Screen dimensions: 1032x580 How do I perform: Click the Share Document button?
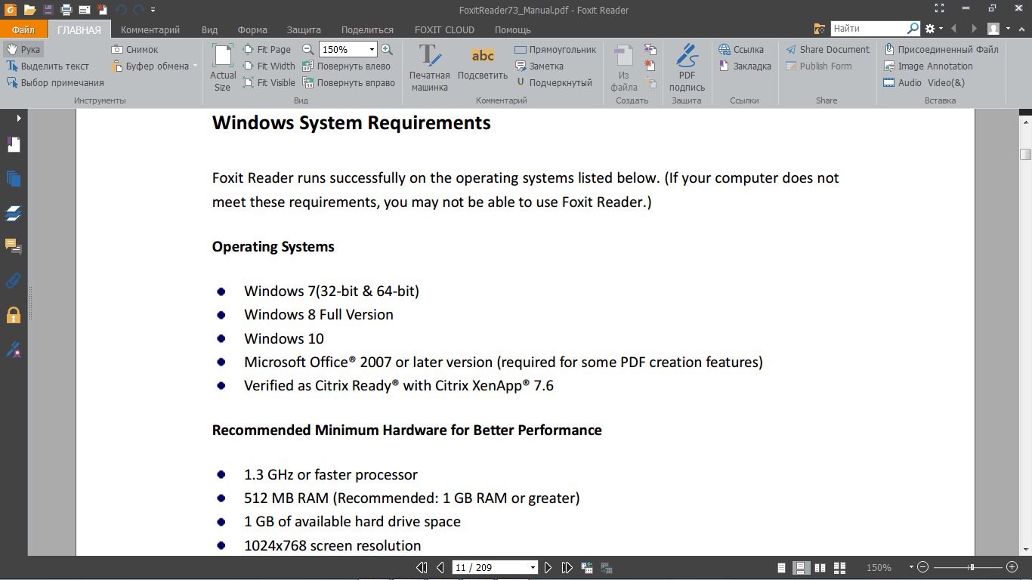click(x=827, y=49)
